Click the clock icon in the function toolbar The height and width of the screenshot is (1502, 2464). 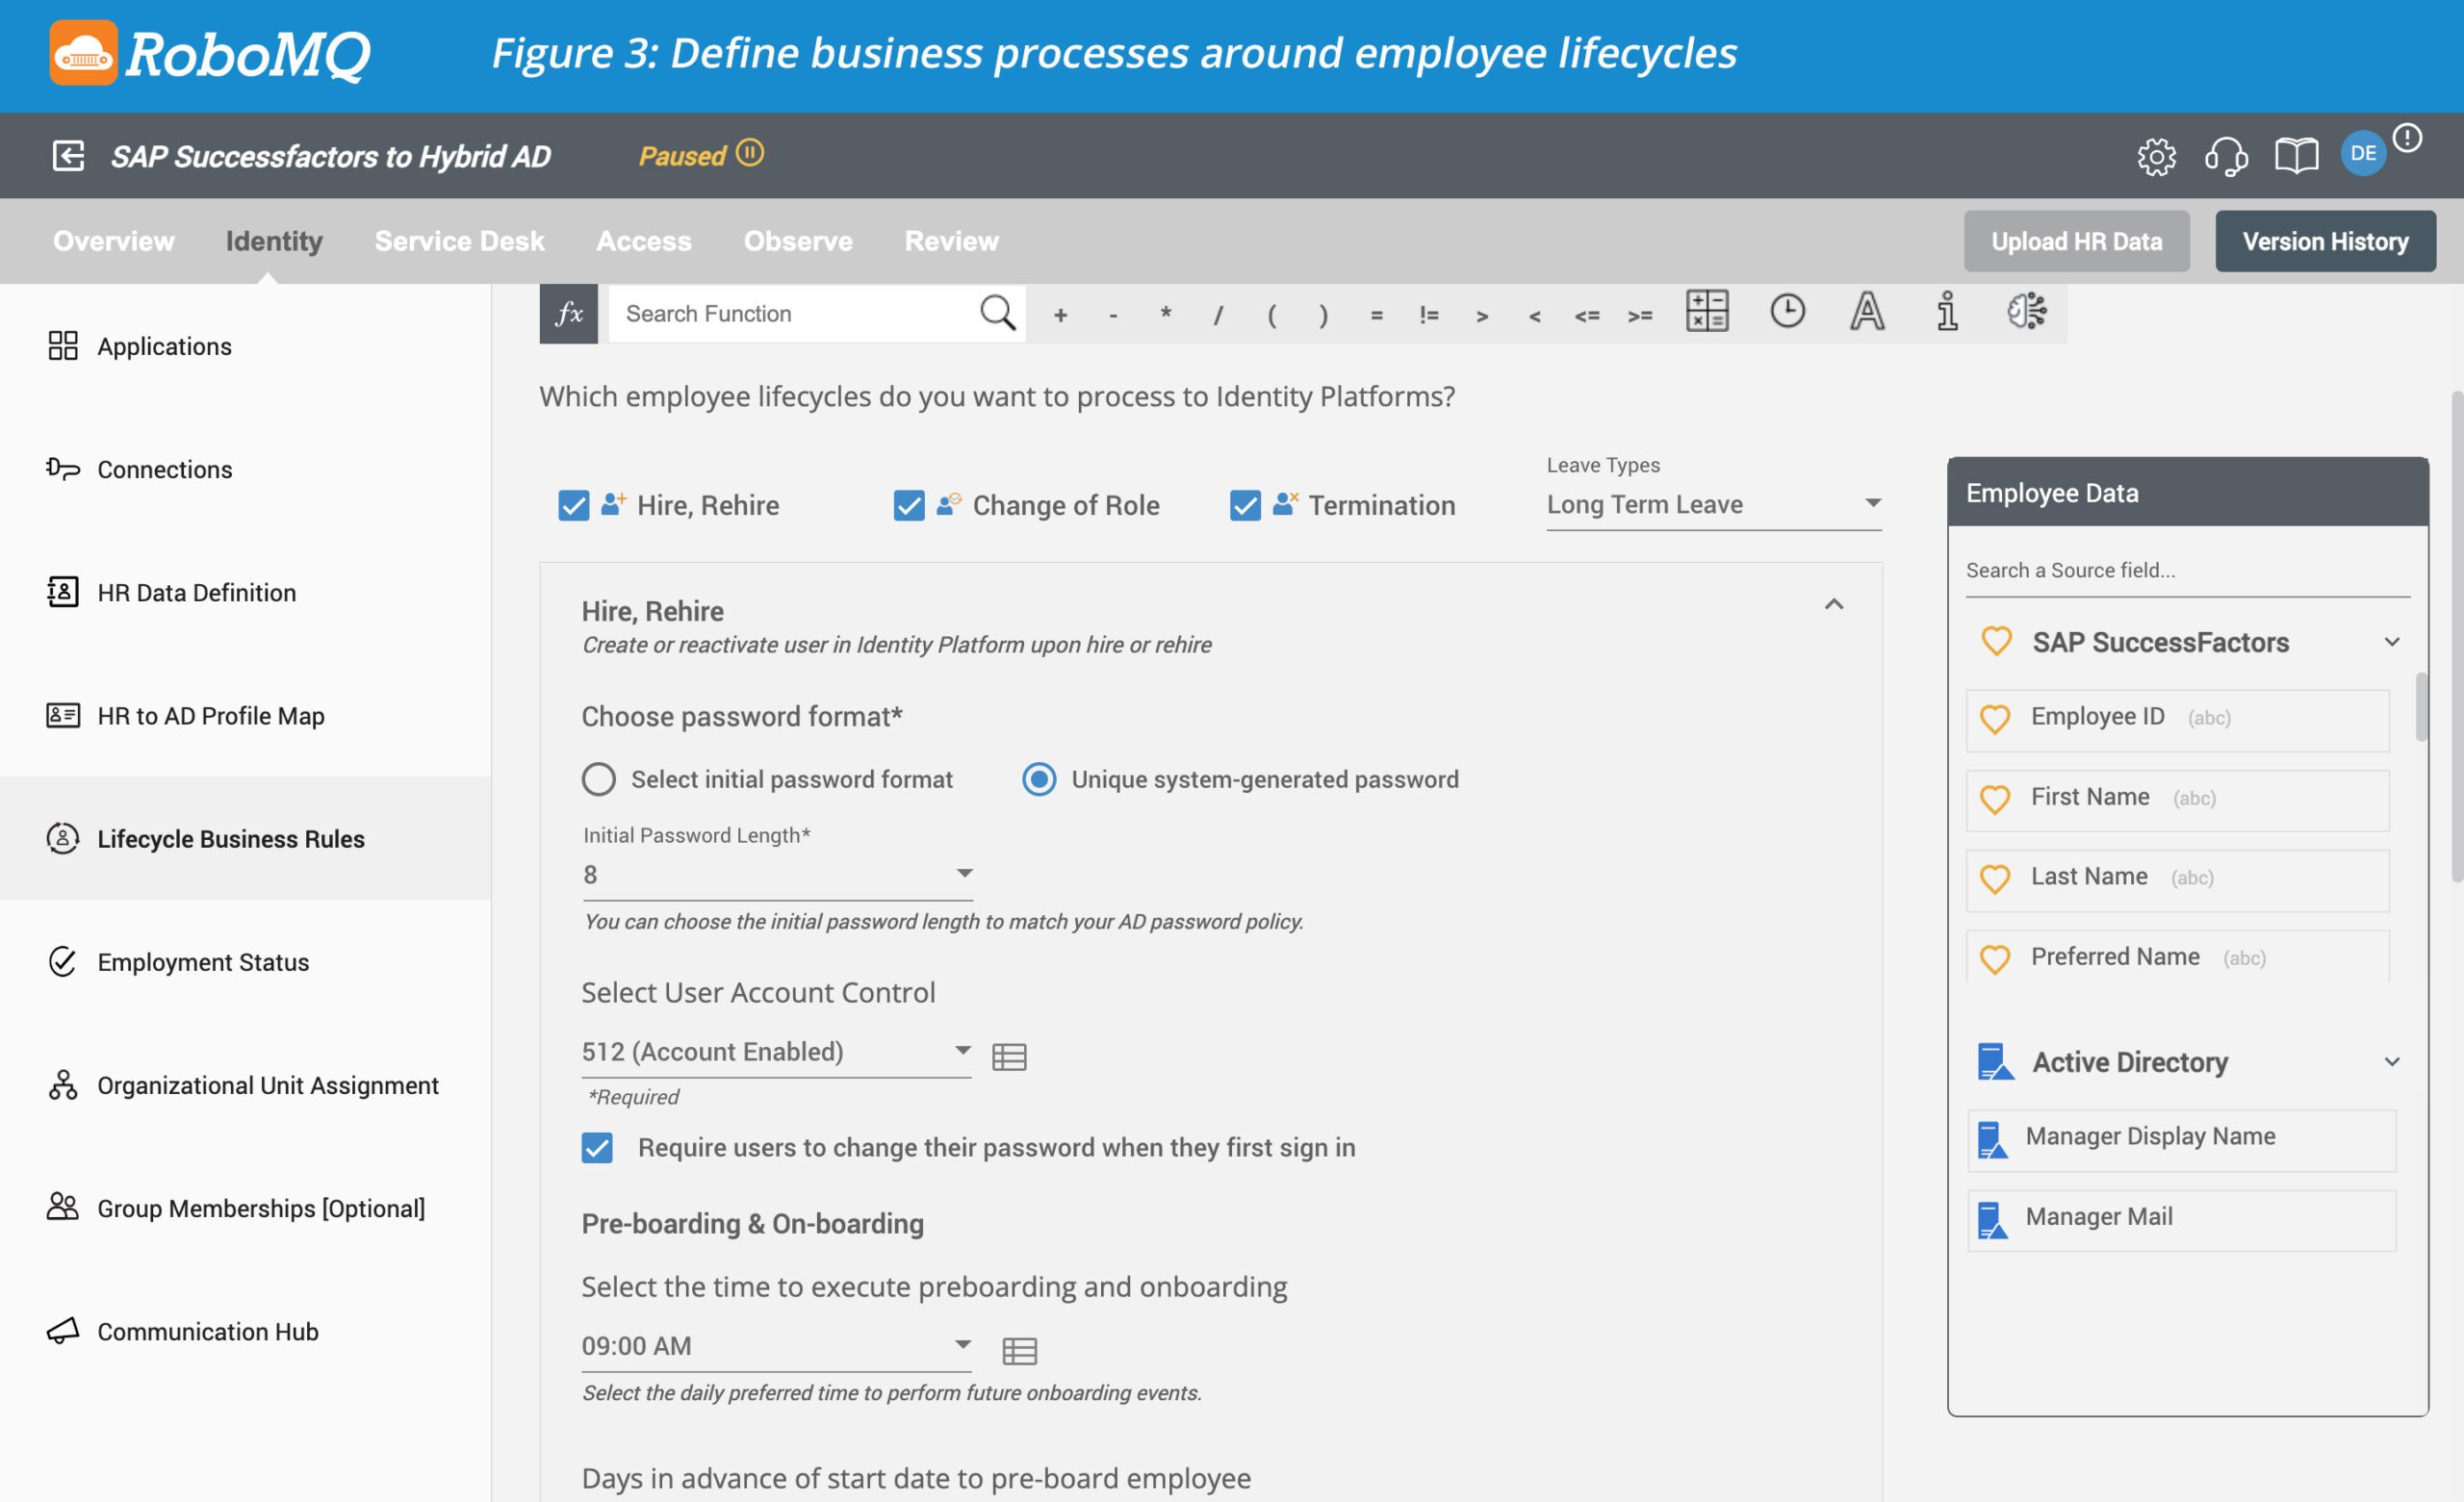coord(1787,312)
